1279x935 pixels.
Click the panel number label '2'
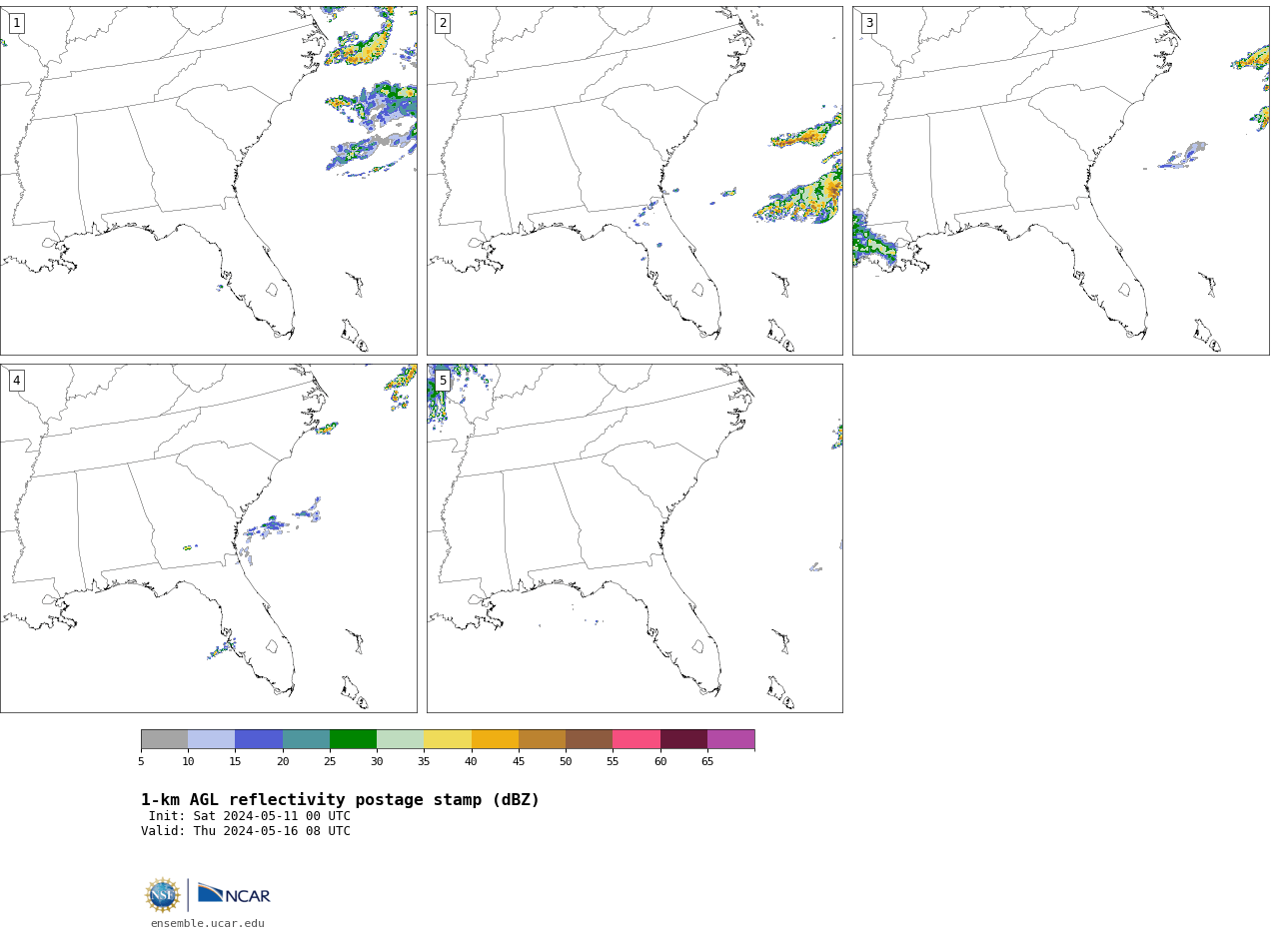(x=443, y=23)
